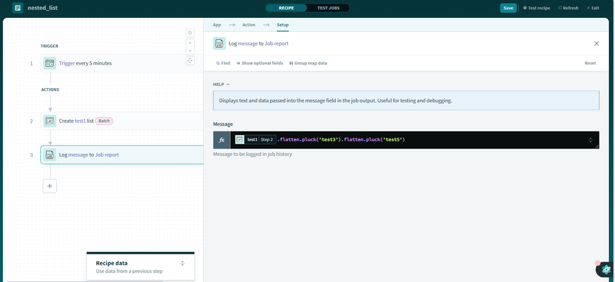
Task: Click 'Message to be logged in job history' hint
Action: pyautogui.click(x=252, y=154)
